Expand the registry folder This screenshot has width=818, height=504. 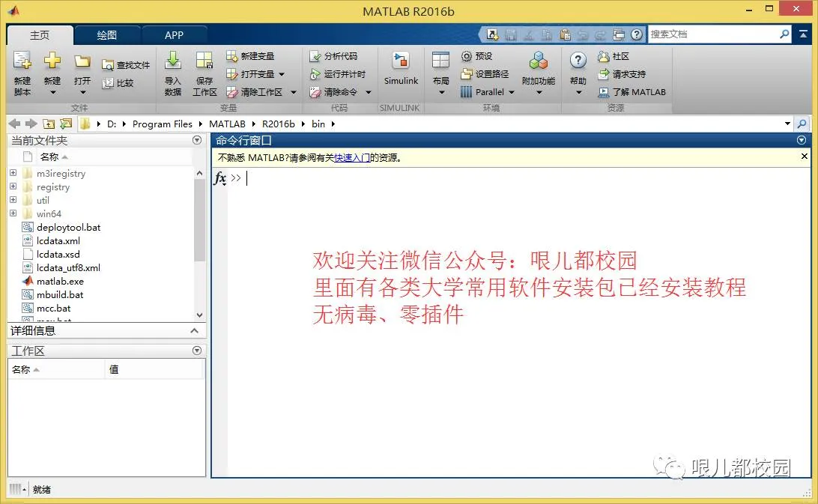click(x=13, y=186)
